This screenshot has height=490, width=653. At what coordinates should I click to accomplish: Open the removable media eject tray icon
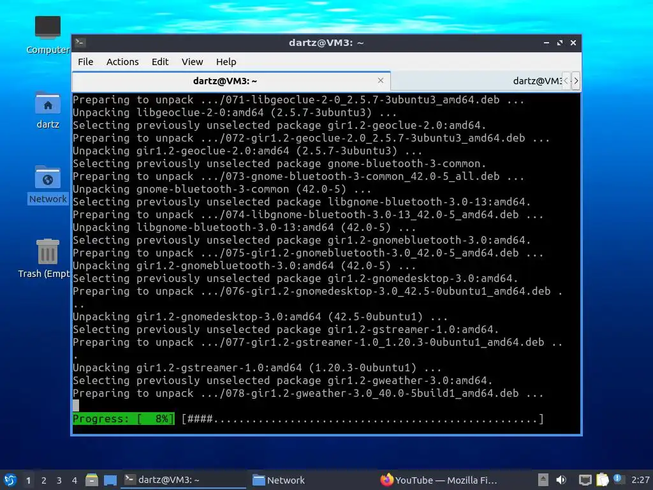pyautogui.click(x=543, y=480)
